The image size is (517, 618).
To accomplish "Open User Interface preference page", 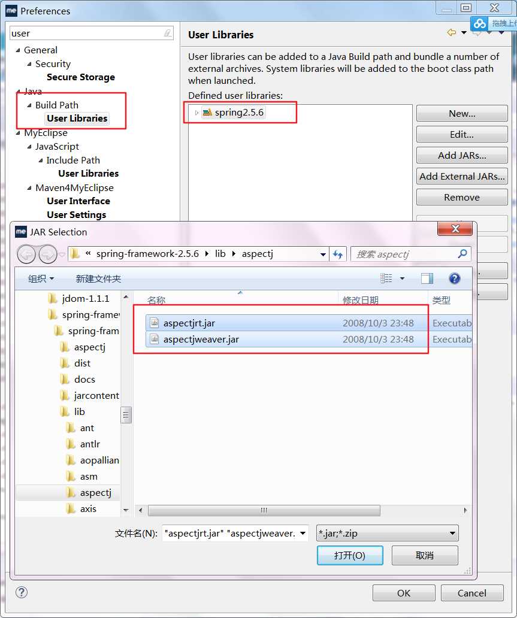I will click(78, 201).
